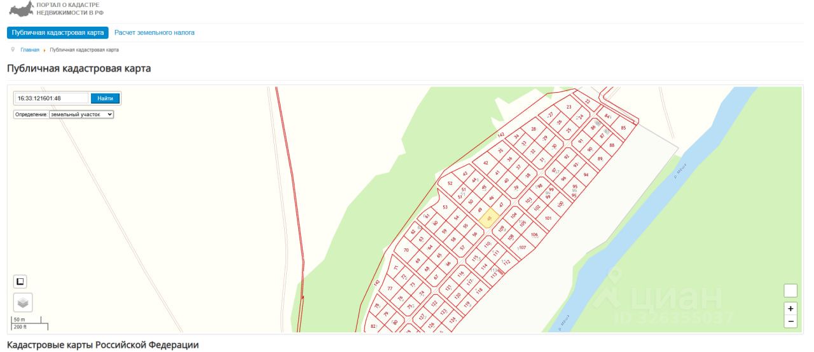Click the portal logo with Russia map
Screen dimensions: 814x352
pyautogui.click(x=21, y=8)
